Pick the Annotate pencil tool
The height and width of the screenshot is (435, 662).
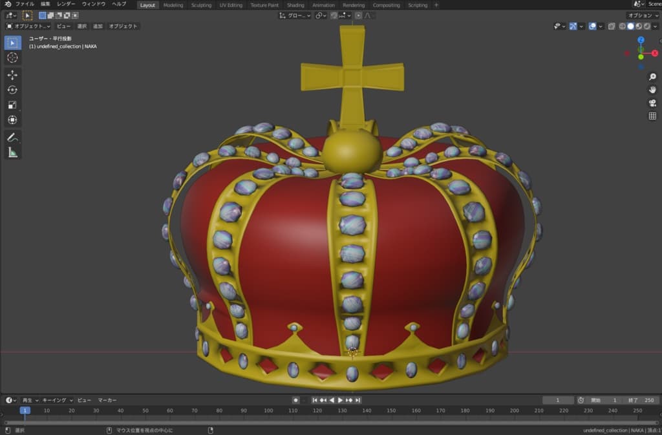(x=12, y=137)
